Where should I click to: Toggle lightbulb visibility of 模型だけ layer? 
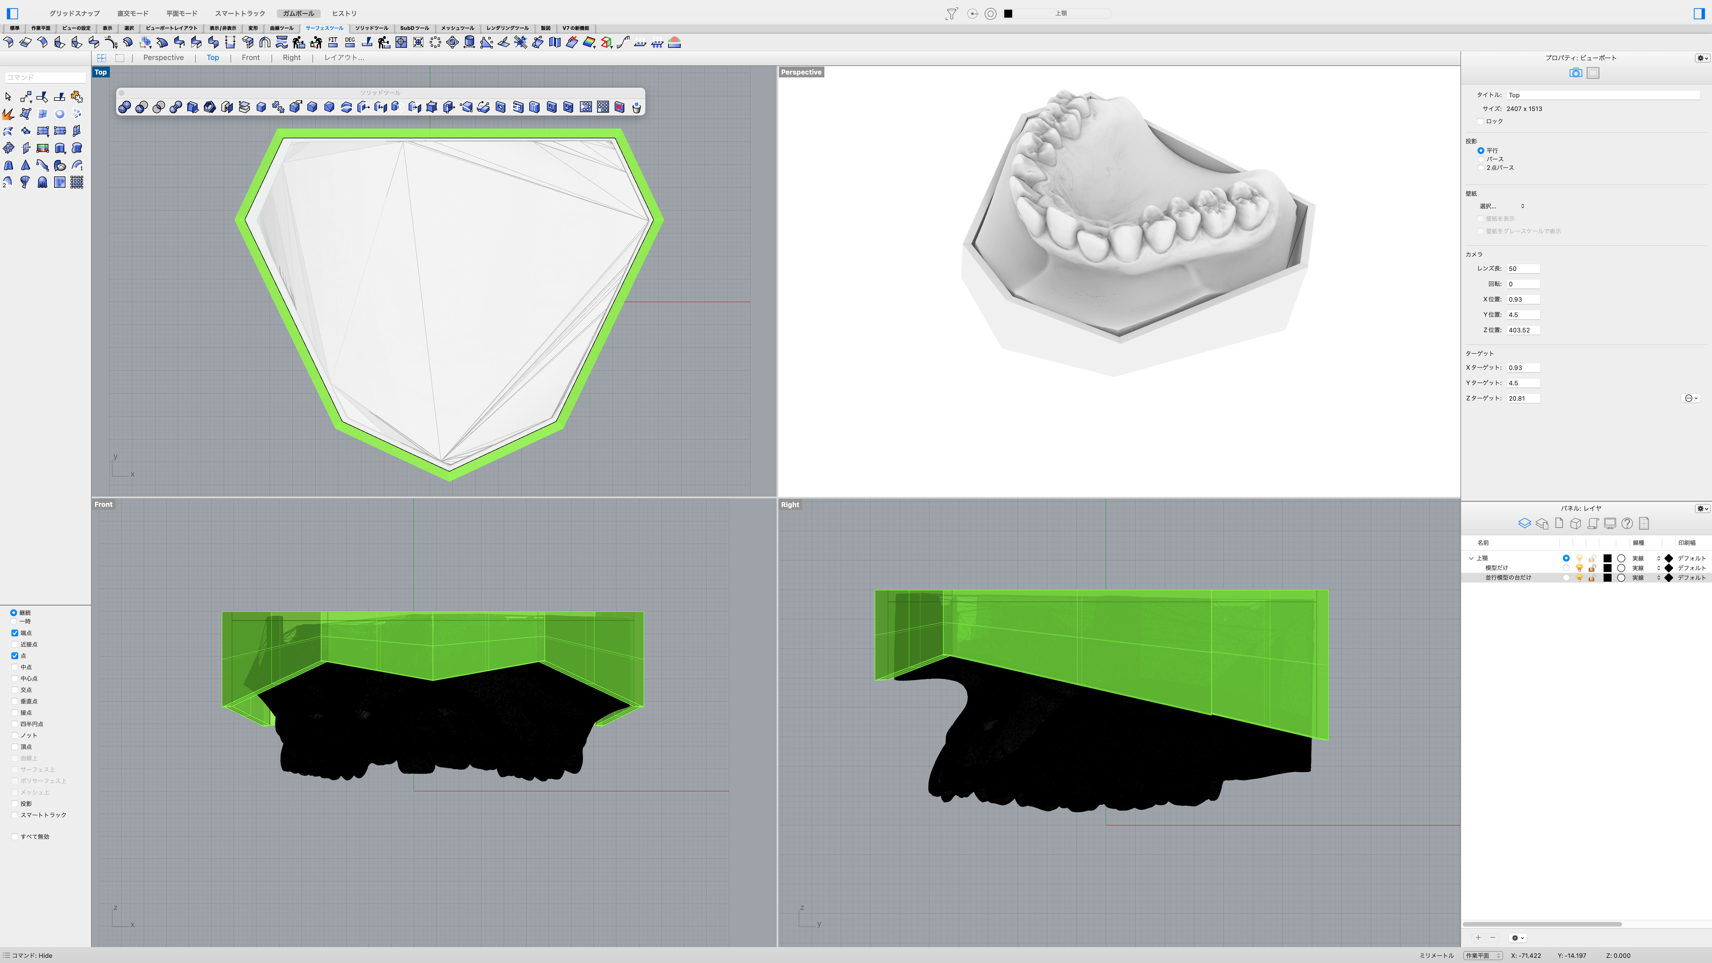pyautogui.click(x=1579, y=568)
